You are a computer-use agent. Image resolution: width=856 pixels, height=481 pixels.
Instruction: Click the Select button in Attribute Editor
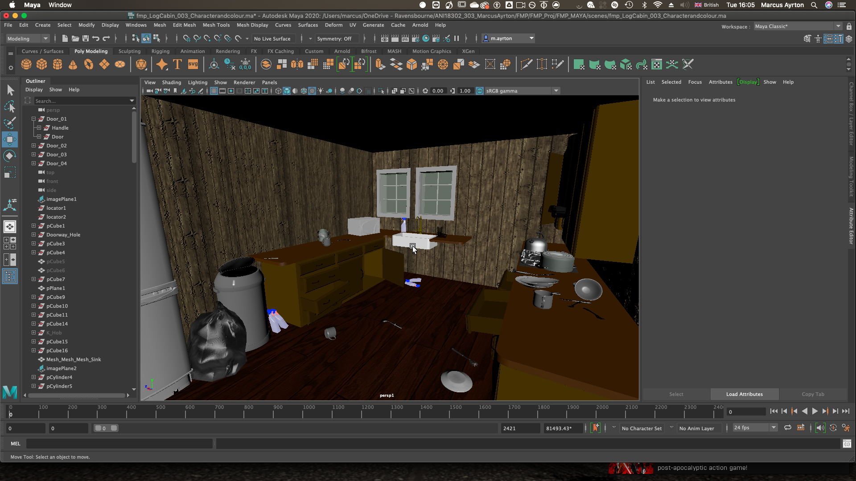point(676,394)
